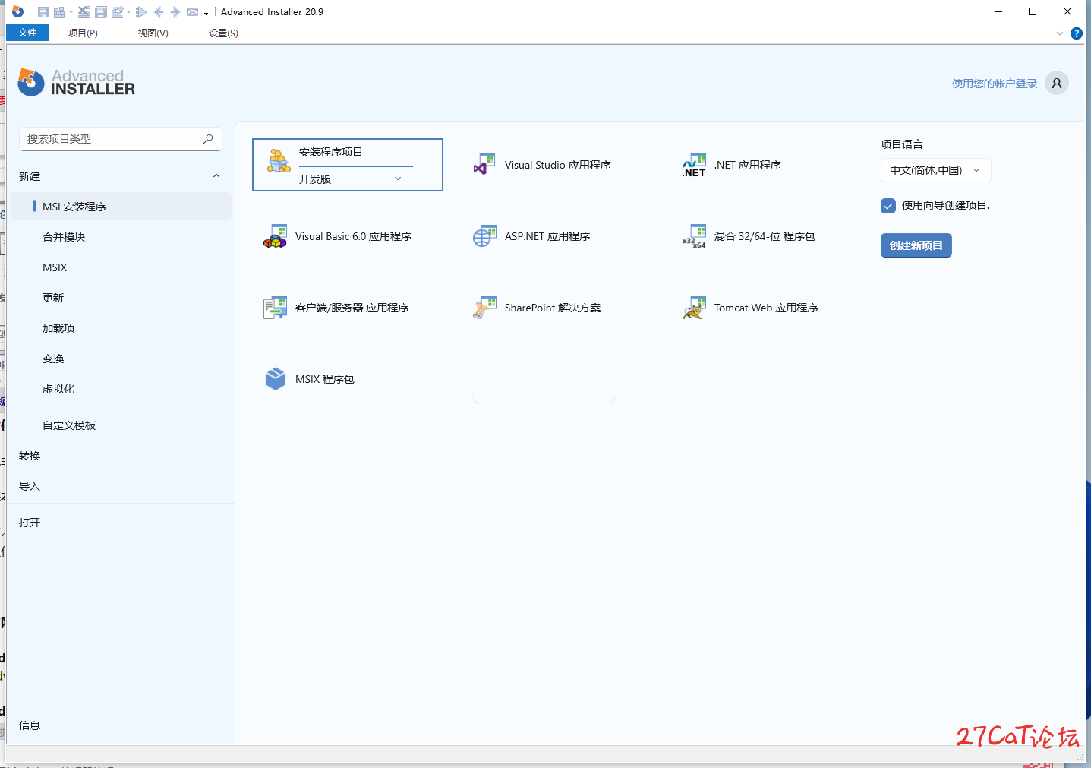Click the Cancel Build (X) toolbar icon
The image size is (1091, 768).
(x=84, y=12)
